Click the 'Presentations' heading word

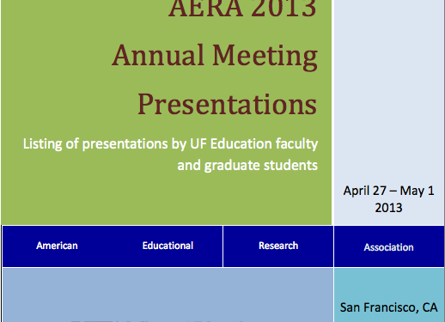tap(228, 104)
